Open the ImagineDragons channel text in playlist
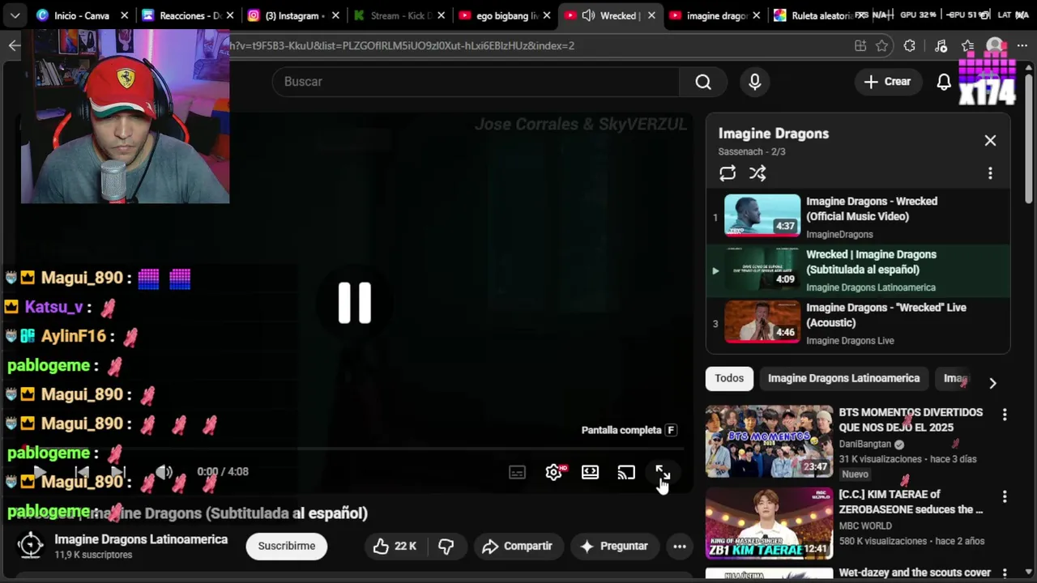 point(839,235)
